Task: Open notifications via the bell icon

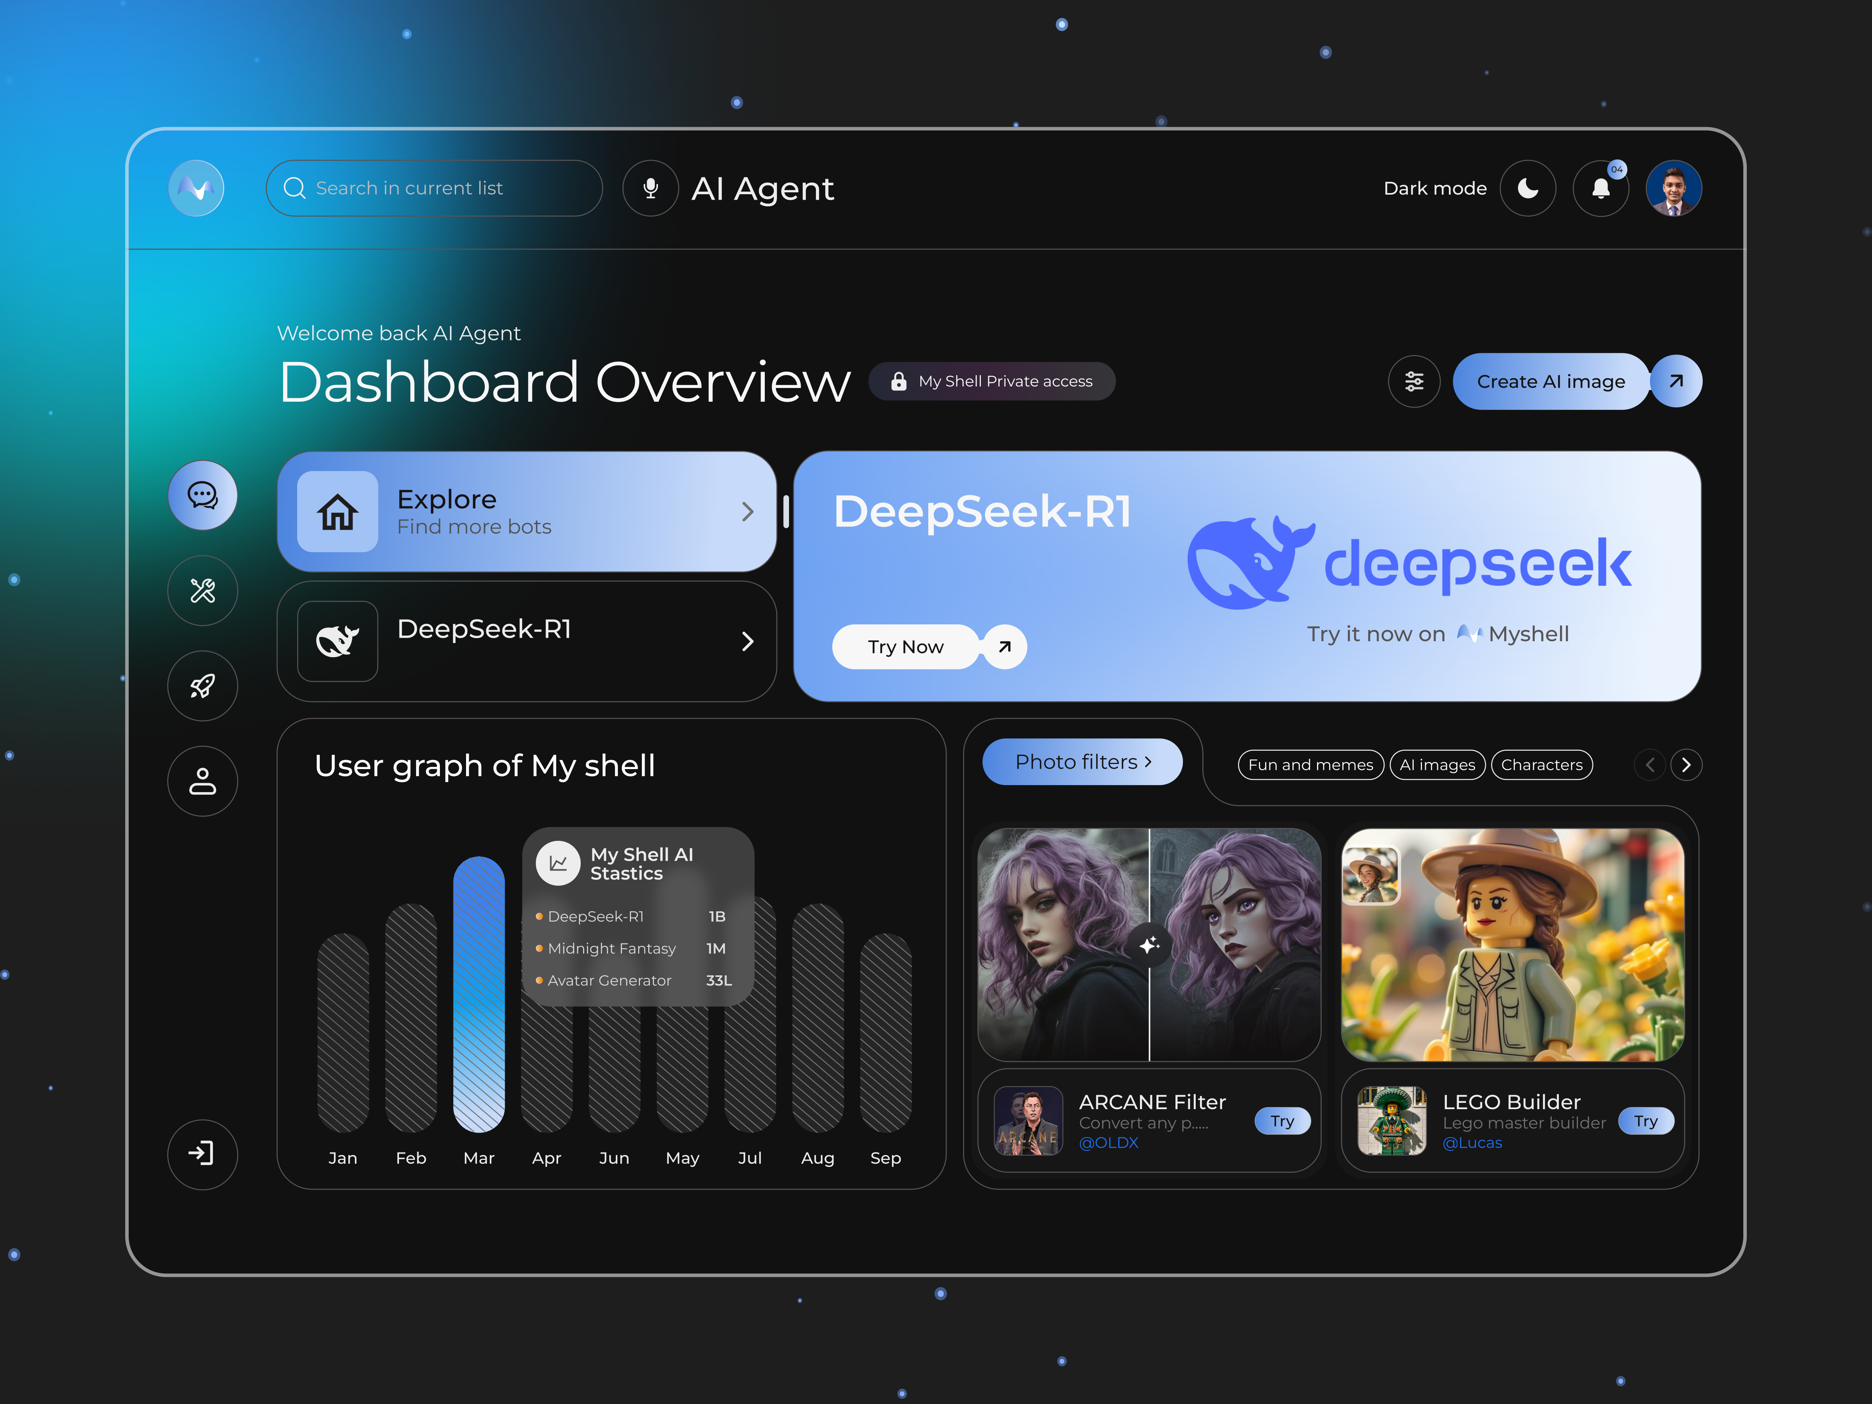Action: point(1600,188)
